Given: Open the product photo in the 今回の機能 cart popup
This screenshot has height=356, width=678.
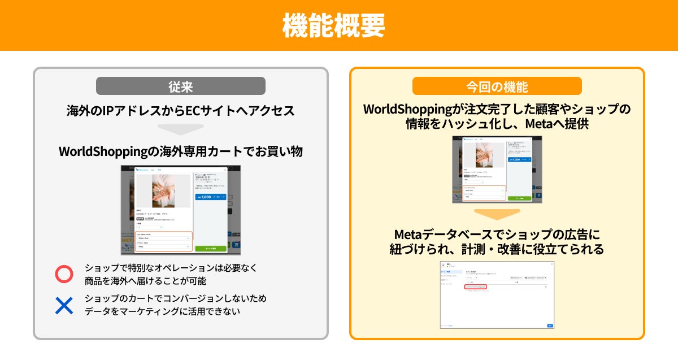Looking at the screenshot, I should [484, 155].
